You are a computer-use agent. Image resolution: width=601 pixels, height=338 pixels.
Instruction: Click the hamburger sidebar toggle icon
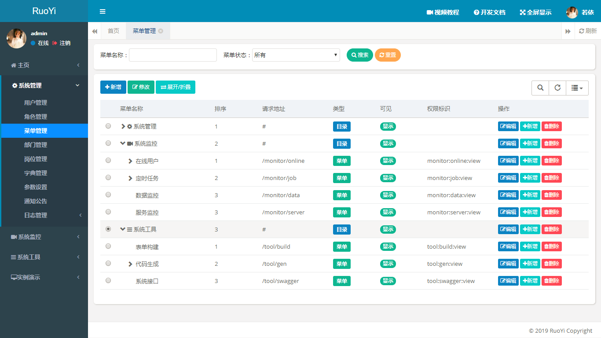pos(103,11)
